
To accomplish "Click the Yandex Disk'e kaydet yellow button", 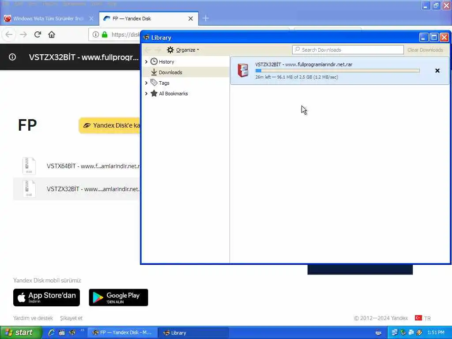I will 109,125.
